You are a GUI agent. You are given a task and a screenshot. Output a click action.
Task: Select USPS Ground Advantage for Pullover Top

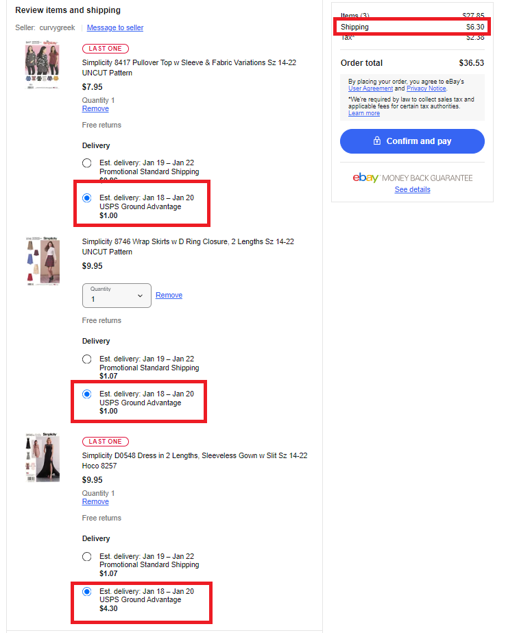point(87,198)
